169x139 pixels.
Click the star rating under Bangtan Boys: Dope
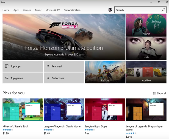coord(90,130)
